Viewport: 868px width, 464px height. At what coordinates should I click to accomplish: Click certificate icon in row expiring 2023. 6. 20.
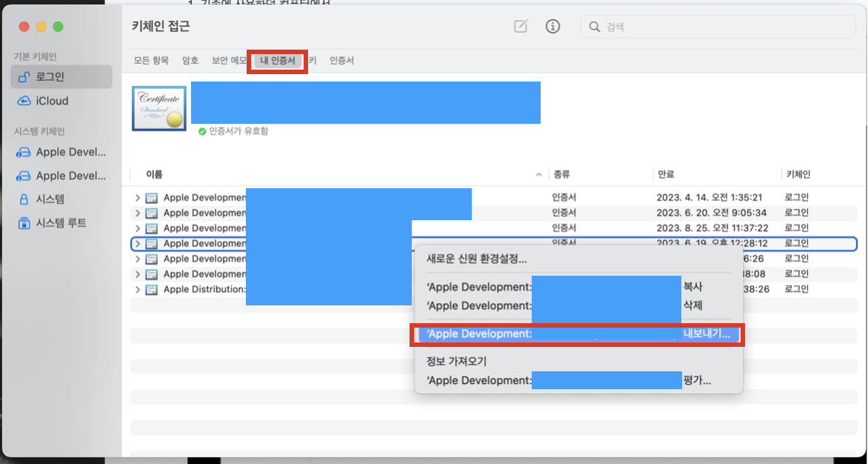point(151,213)
